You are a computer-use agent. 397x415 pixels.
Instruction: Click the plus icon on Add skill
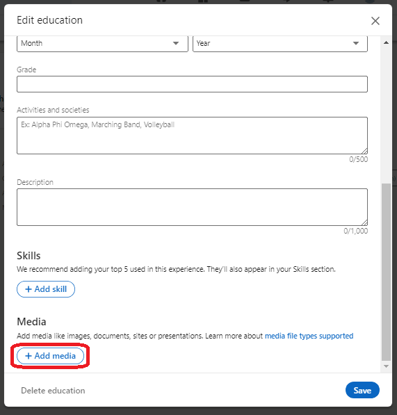pos(29,289)
